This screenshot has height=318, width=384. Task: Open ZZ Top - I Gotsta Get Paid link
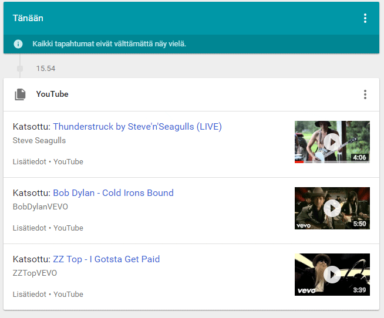(x=106, y=259)
